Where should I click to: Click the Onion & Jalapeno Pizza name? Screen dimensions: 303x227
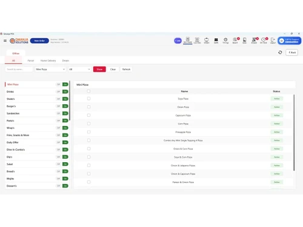tap(183, 165)
